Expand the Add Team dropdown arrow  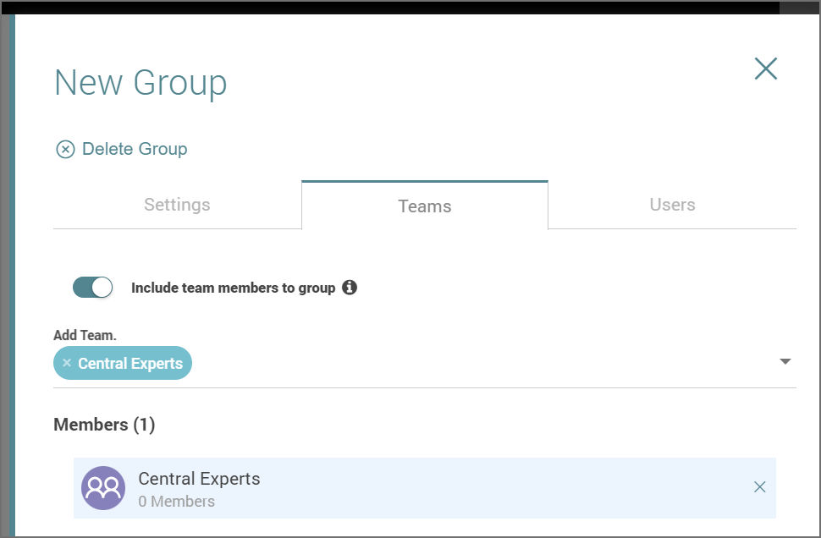[x=785, y=362]
